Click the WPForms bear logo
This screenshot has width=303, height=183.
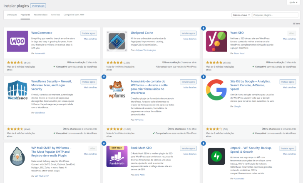117,90
